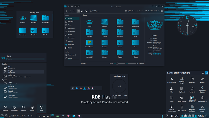
Task: Choose Lock in the Session list
Action: tap(23, 67)
